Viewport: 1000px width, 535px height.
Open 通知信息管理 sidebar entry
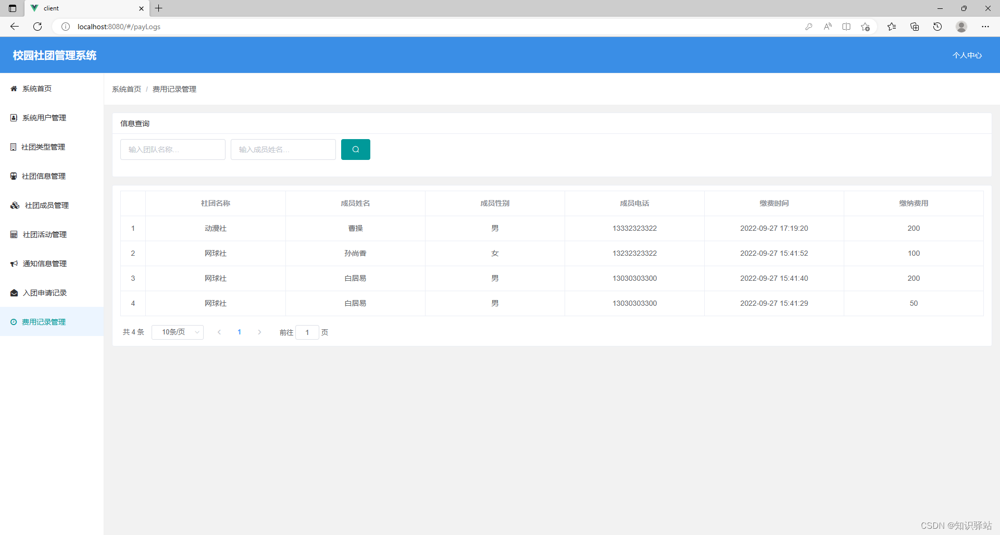tap(52, 264)
